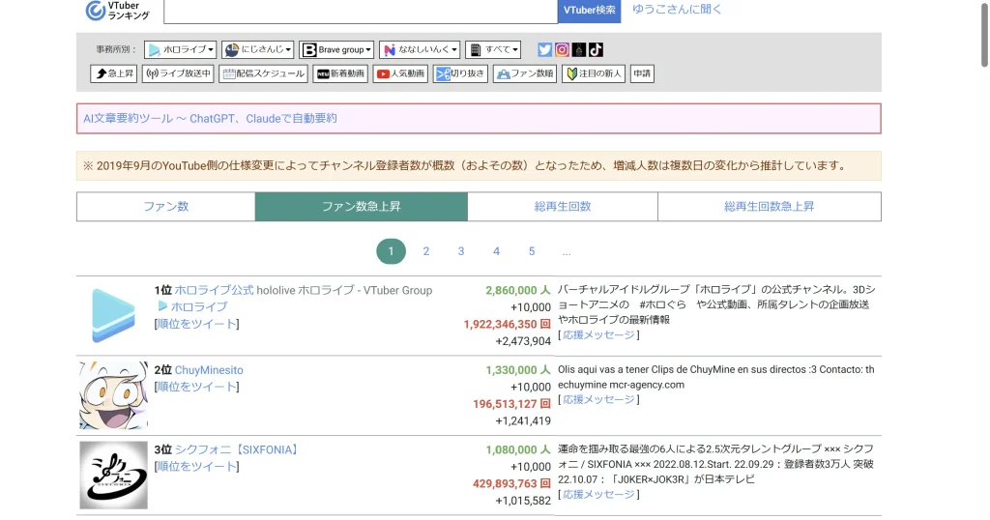Image resolution: width=990 pixels, height=520 pixels.
Task: Click the 196,513,127 回 view count
Action: (511, 404)
